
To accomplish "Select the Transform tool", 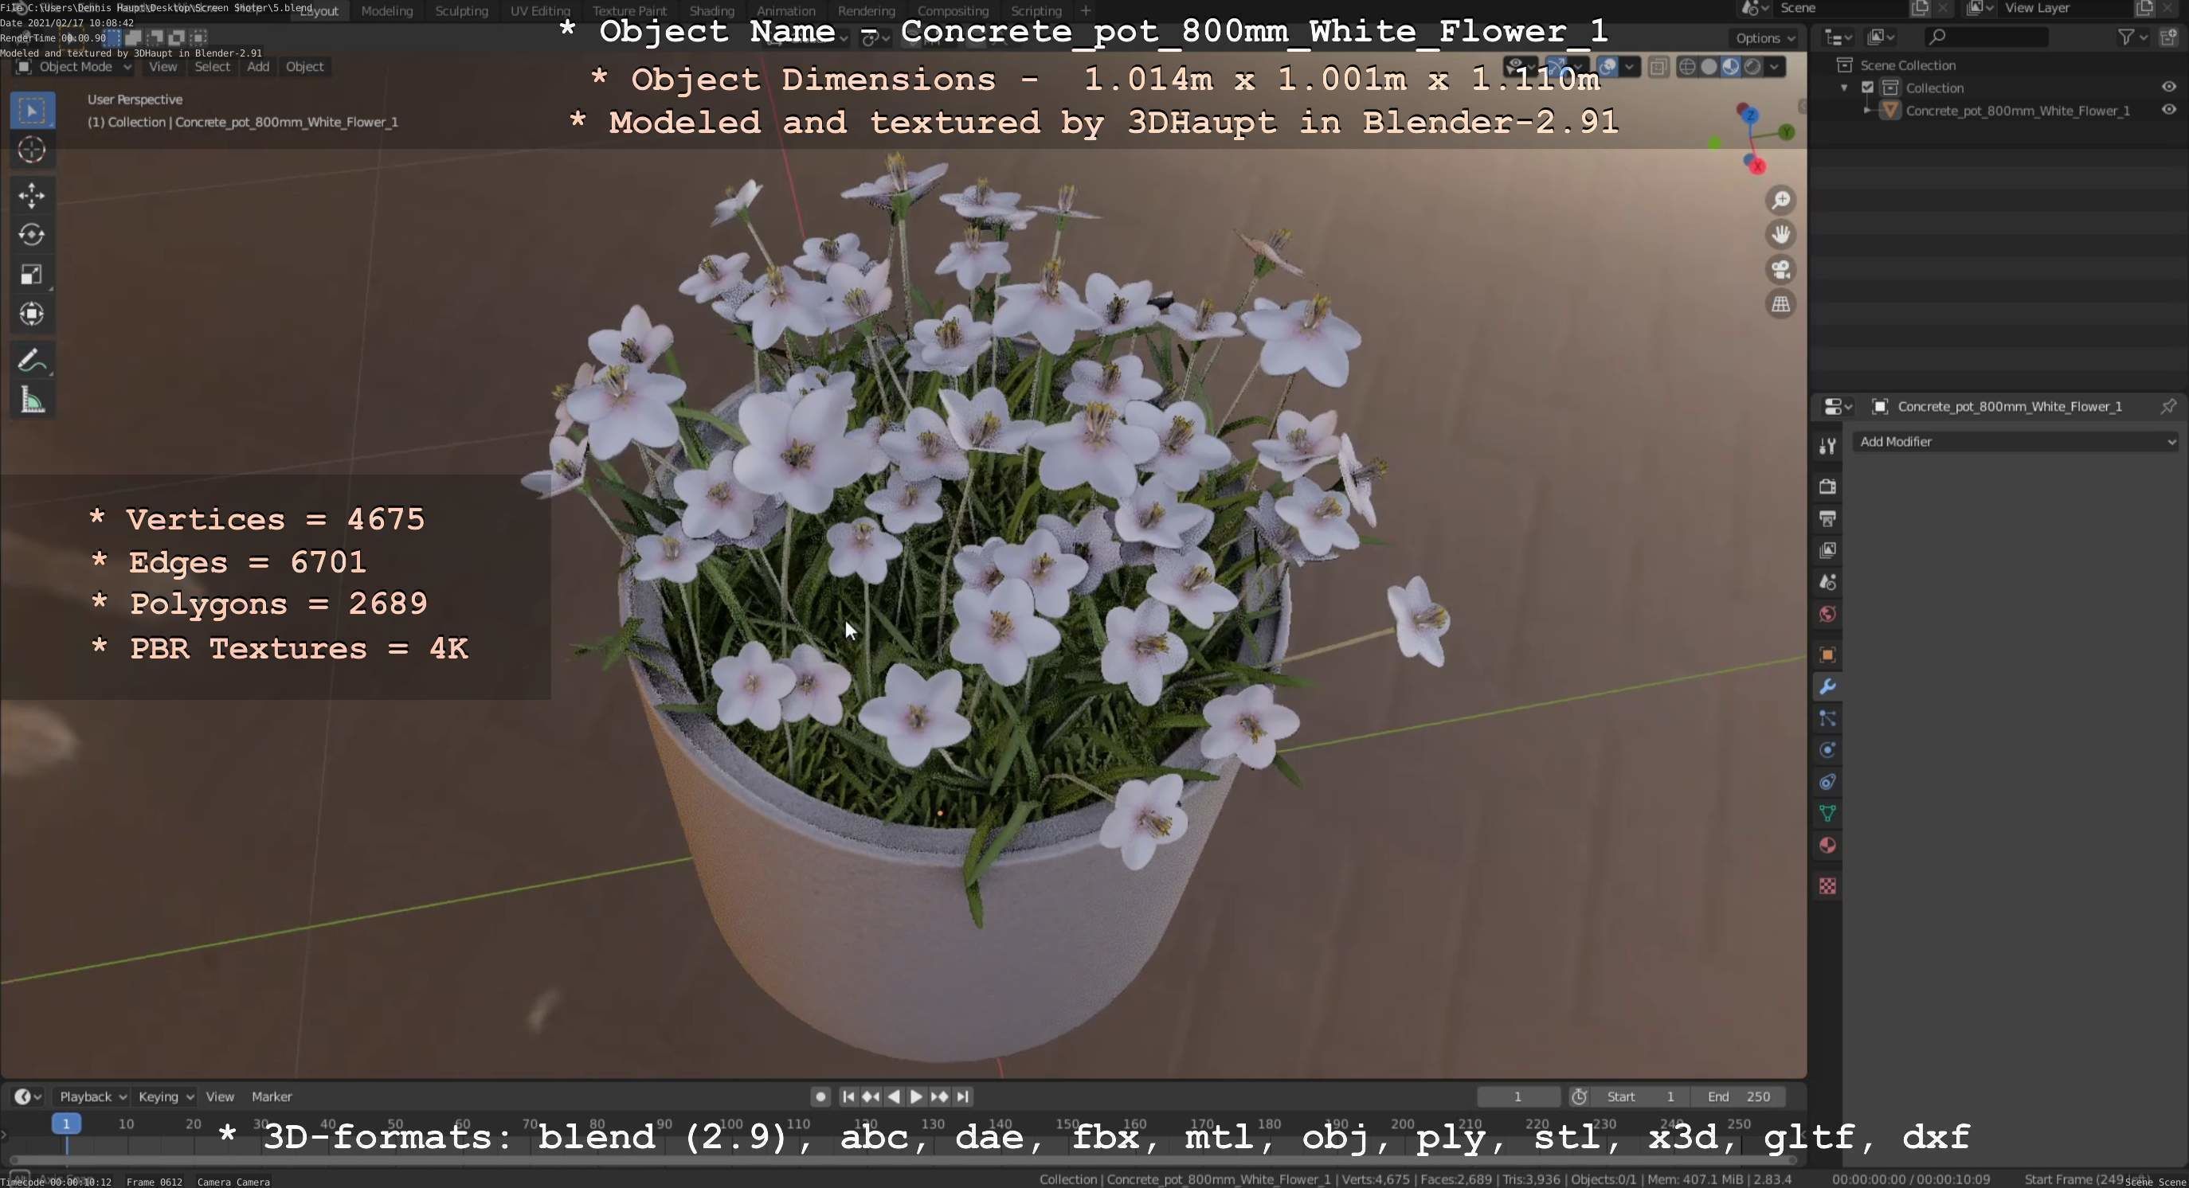I will pyautogui.click(x=33, y=315).
